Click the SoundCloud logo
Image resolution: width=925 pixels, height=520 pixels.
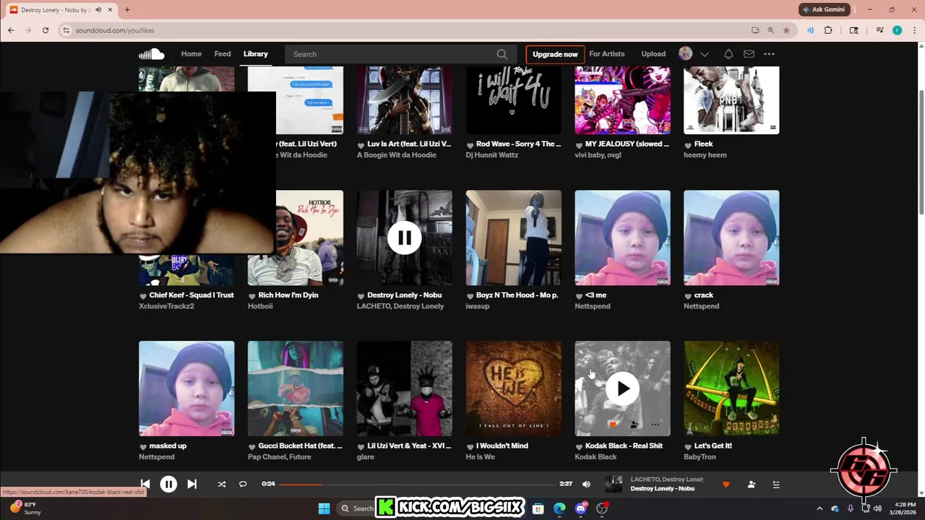(x=152, y=54)
